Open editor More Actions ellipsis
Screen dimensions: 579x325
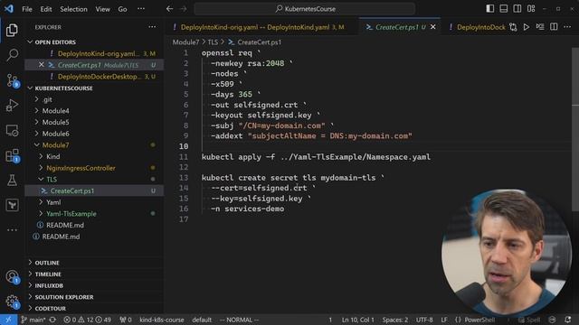[567, 27]
